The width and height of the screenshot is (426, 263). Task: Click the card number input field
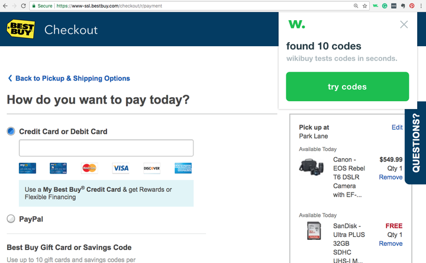pos(106,148)
